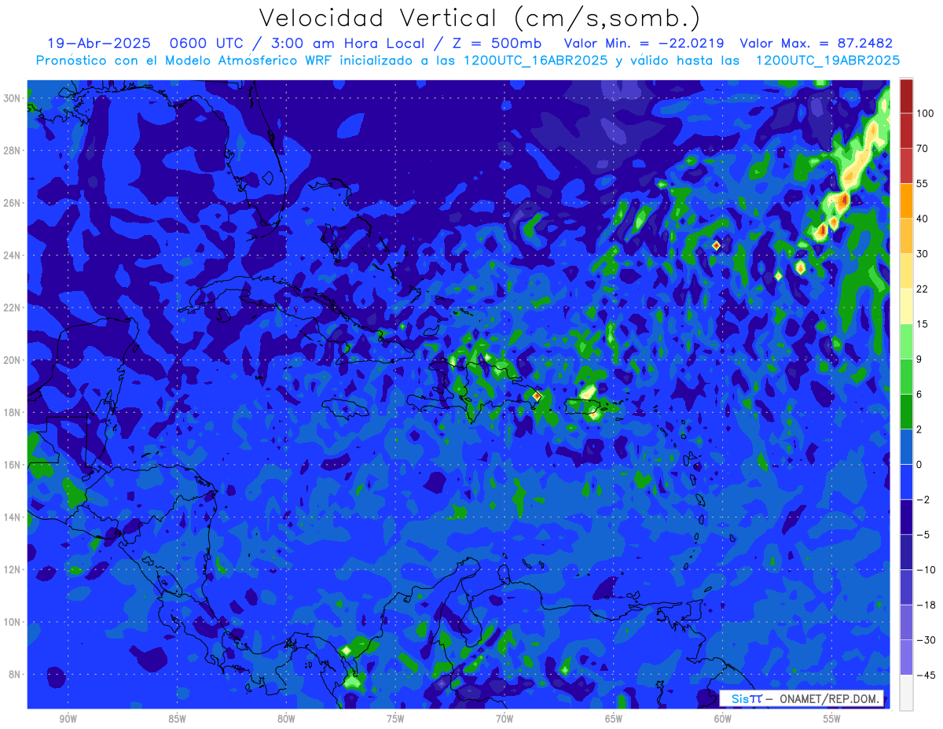Click the "75W" longitude label
This screenshot has height=729, width=943.
pyautogui.click(x=395, y=719)
